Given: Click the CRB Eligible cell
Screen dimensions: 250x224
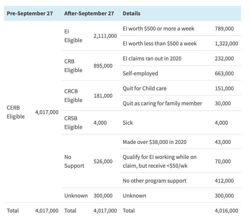Looking at the screenshot, I should click(73, 66).
